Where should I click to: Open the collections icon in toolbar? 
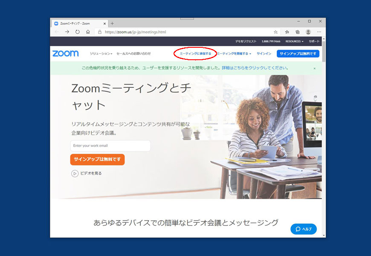[297, 32]
